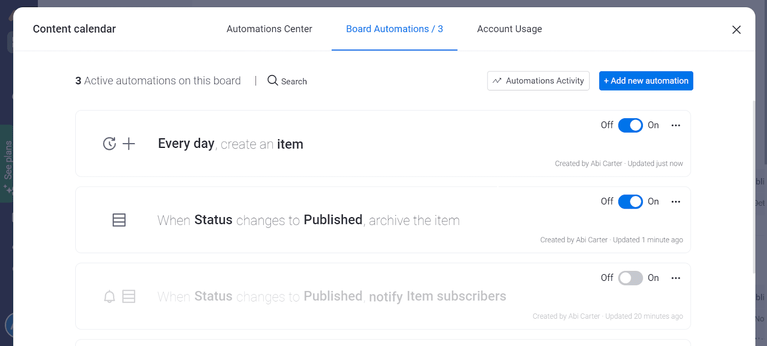The image size is (767, 346).
Task: Click the plus icon on Every day automation
Action: point(128,144)
